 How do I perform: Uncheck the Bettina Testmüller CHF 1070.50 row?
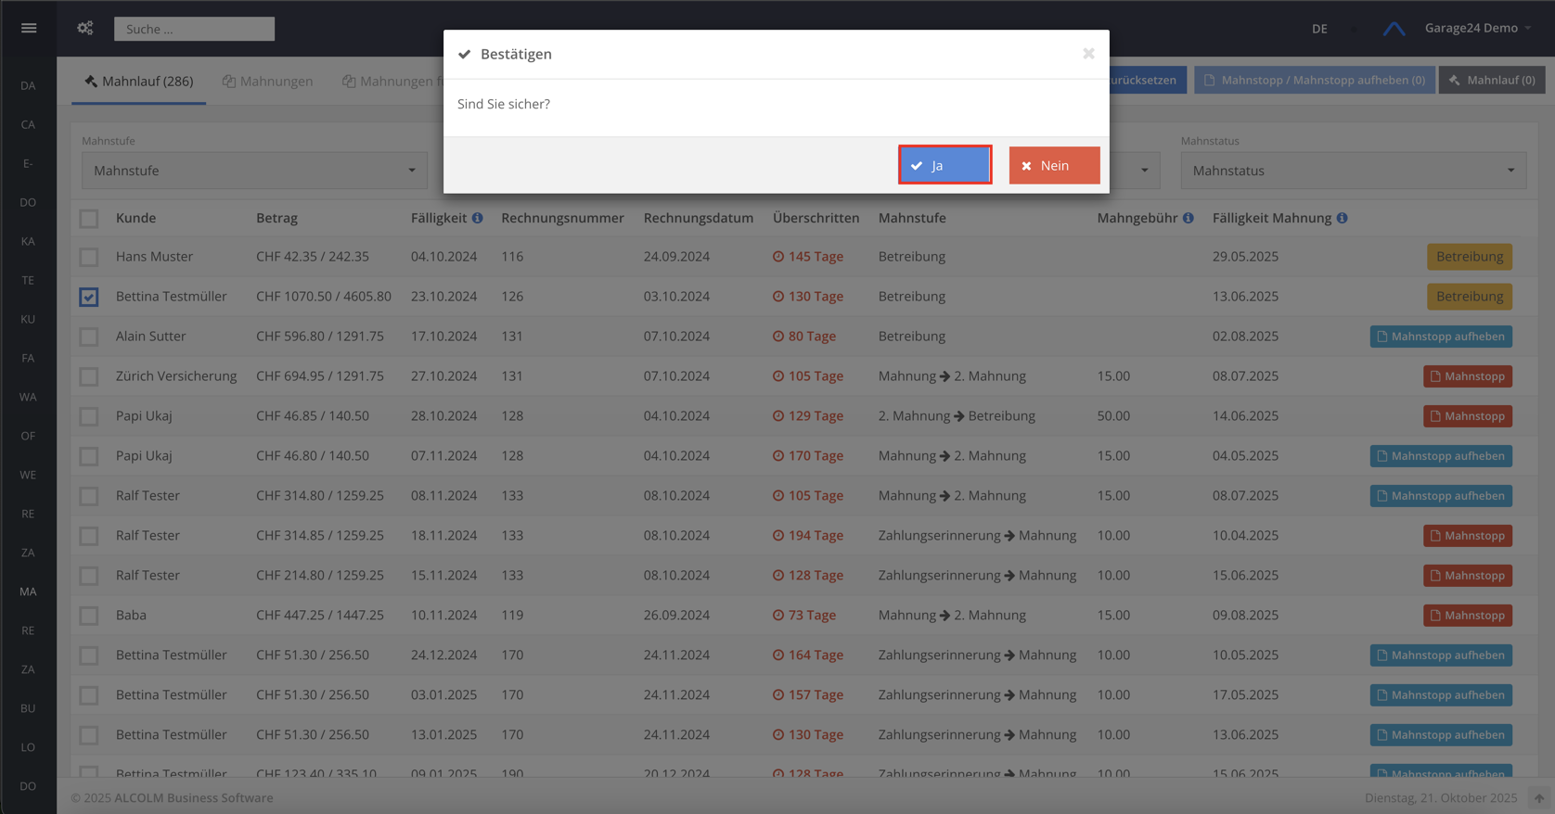click(89, 297)
